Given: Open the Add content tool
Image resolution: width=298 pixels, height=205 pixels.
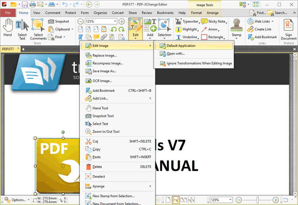Looking at the screenshot, I should pos(150,29).
